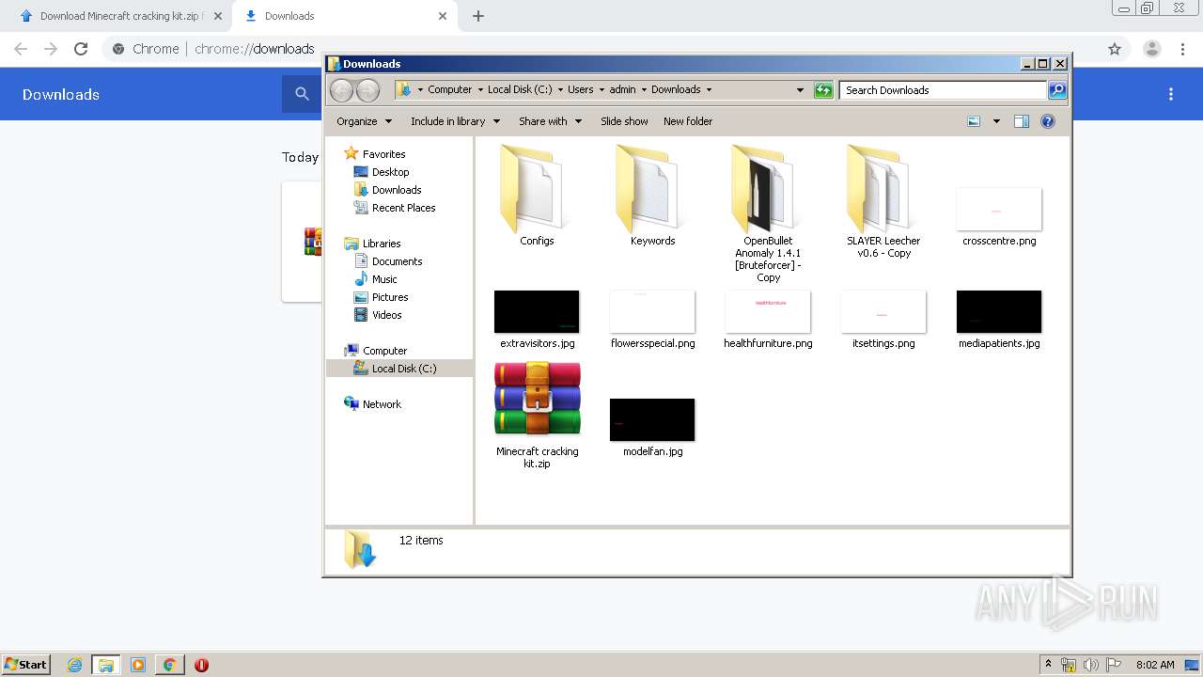Open OpenBullet Anomaly 1.4.1 Bruteforcer folder
Image resolution: width=1203 pixels, height=677 pixels.
(x=768, y=212)
